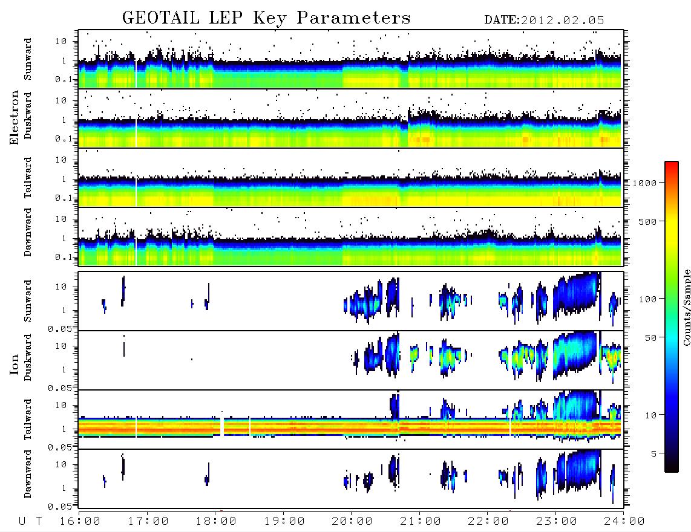Screen dimensions: 691x532
Task: Click inside the Ion Duskward spectrogram panel
Action: click(x=351, y=360)
